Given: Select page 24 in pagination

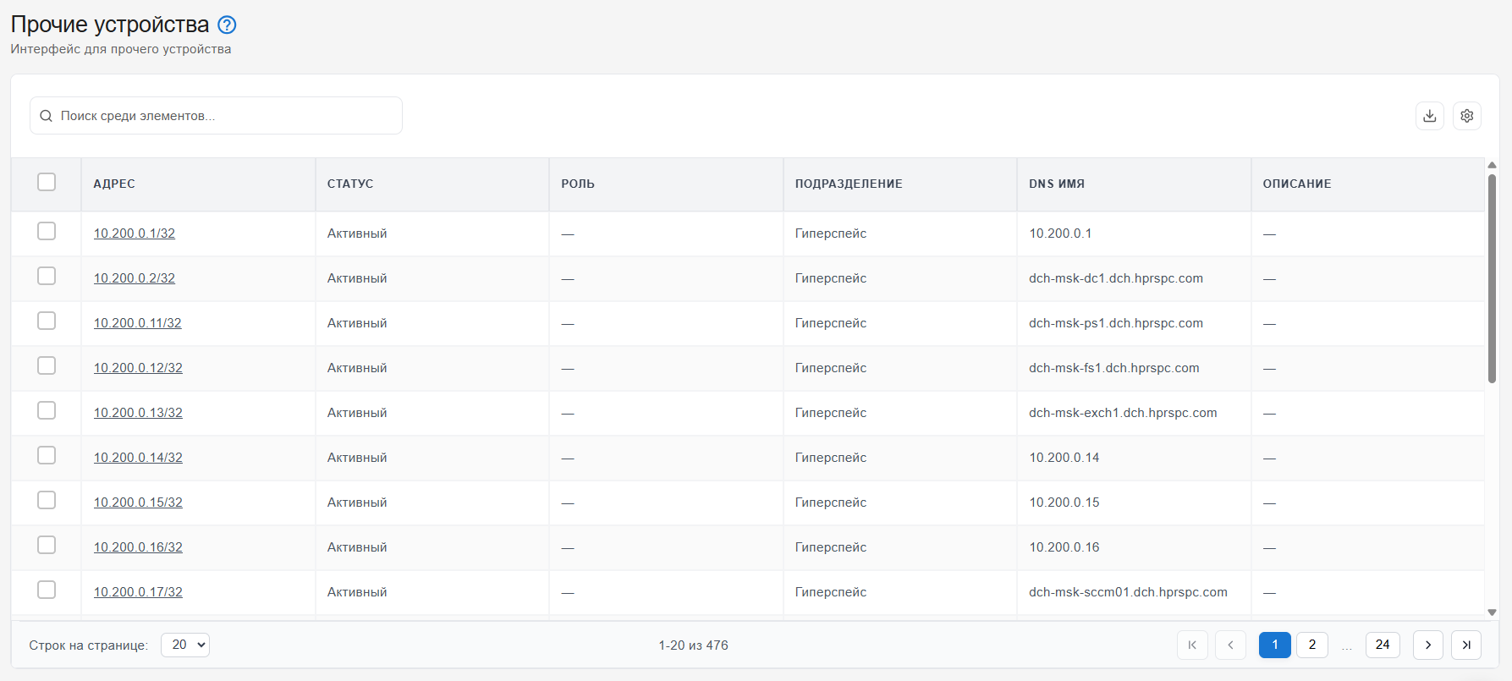Looking at the screenshot, I should tap(1383, 645).
